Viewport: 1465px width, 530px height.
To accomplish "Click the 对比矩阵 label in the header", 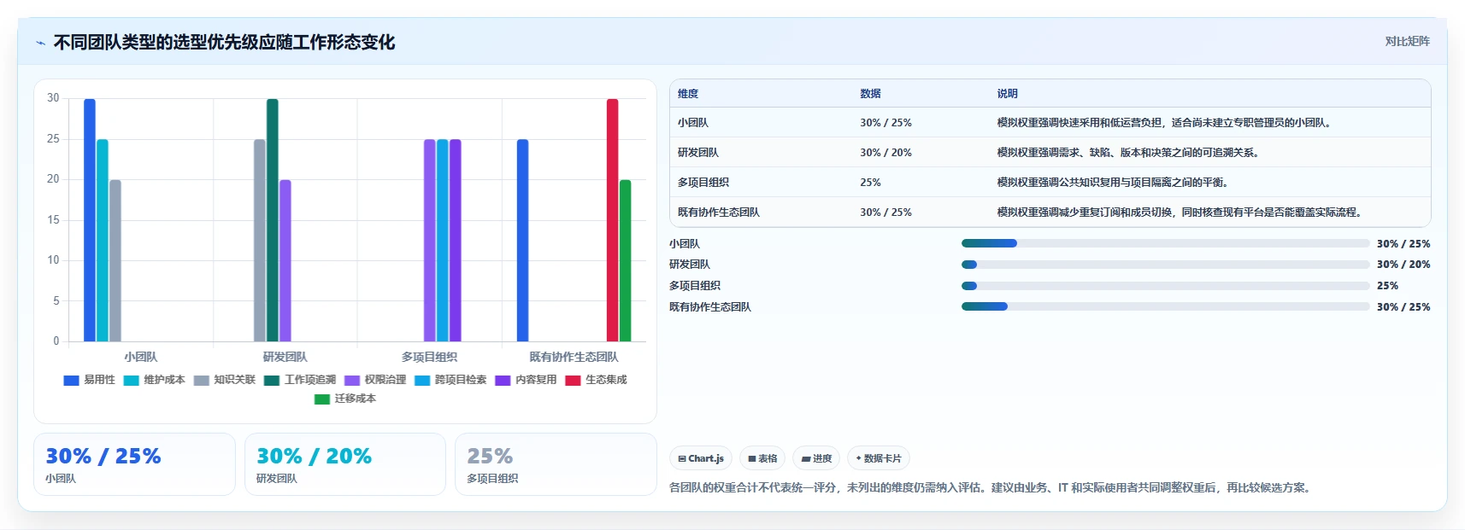I will point(1407,41).
